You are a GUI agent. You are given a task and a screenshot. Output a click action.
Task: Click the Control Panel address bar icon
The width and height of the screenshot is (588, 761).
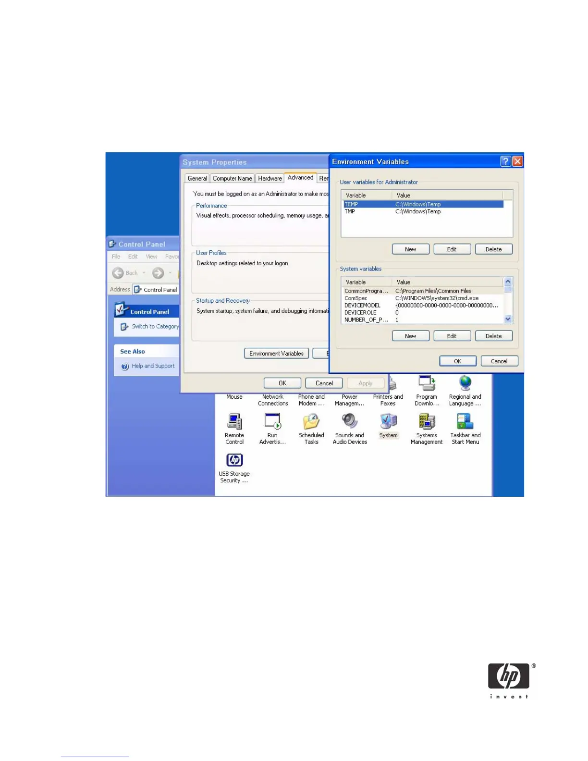138,290
